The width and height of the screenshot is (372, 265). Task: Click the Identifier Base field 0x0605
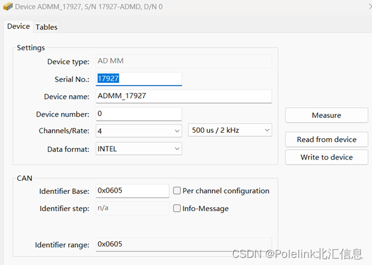pos(132,191)
